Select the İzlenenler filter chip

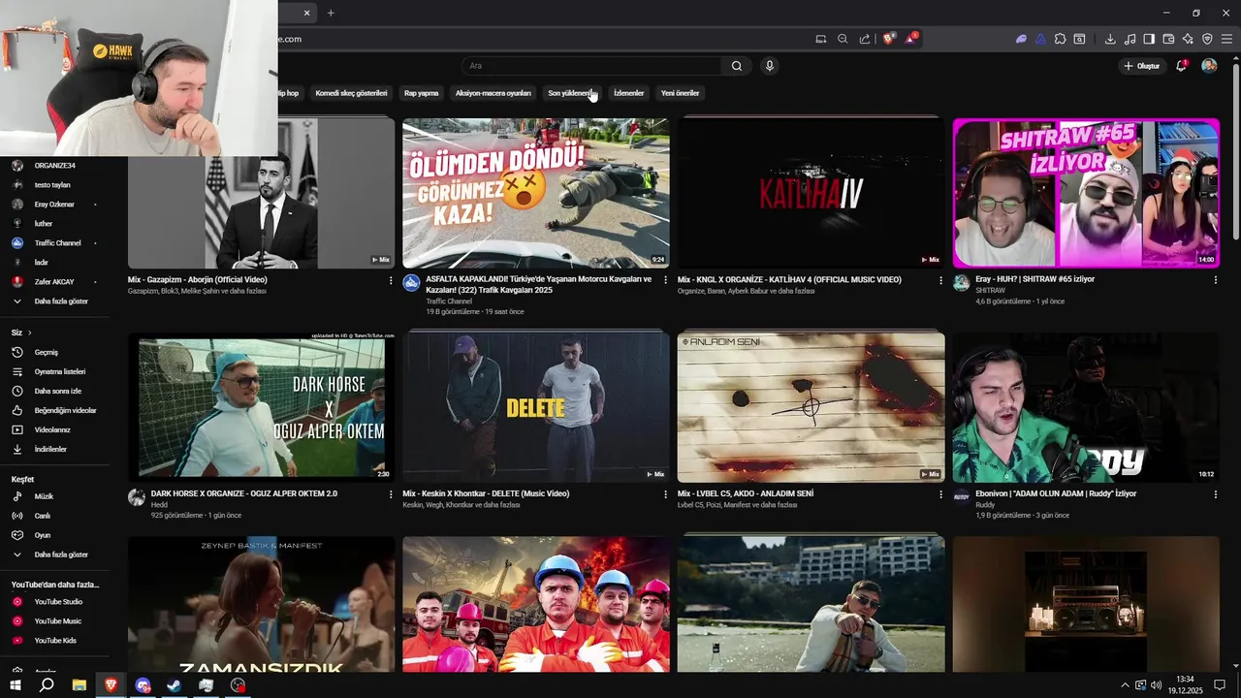628,93
